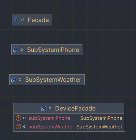Click the visibility dot beside DeviceFacade title

coord(50,108)
